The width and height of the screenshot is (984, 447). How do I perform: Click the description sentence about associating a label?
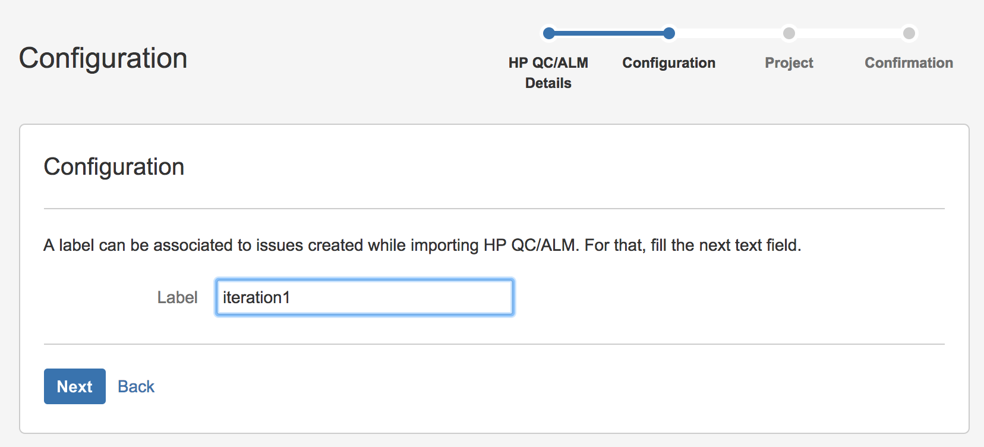422,245
